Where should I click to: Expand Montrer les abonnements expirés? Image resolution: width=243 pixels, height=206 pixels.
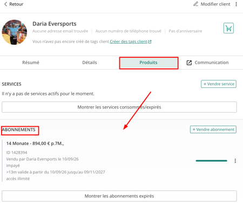point(119,196)
